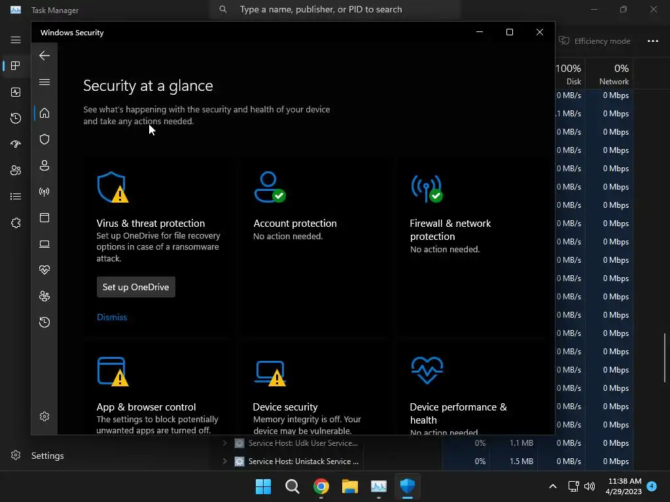Maximize Windows Security window
670x502 pixels.
point(509,33)
